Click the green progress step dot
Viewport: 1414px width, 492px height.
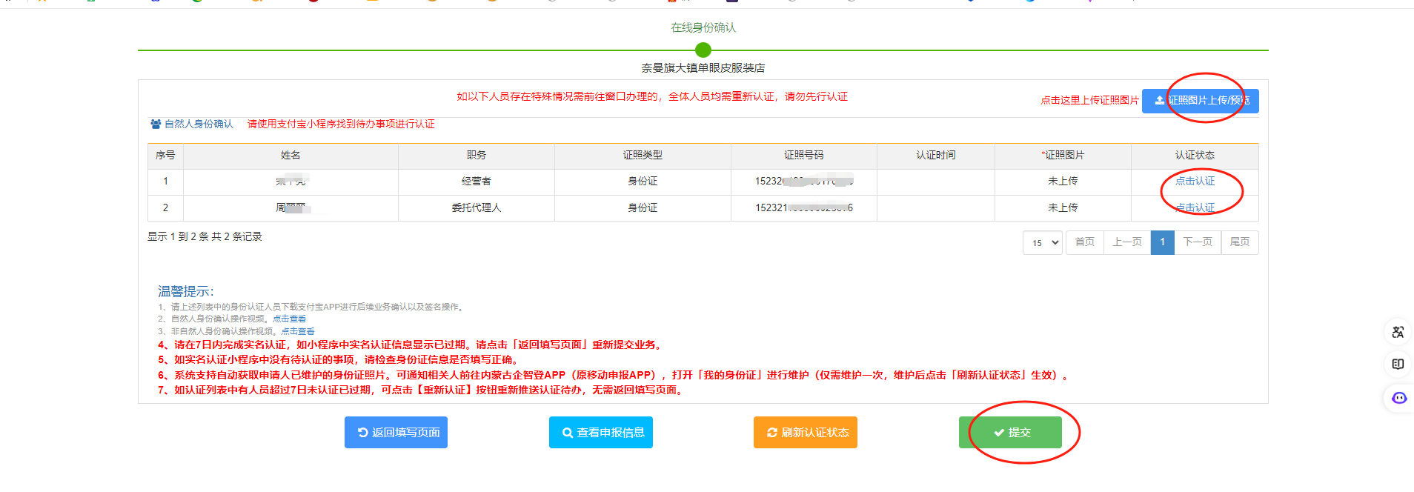click(x=703, y=50)
